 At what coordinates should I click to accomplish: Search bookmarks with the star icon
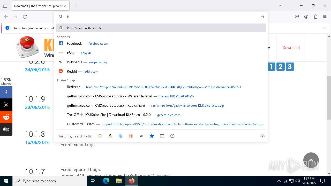coord(152,136)
